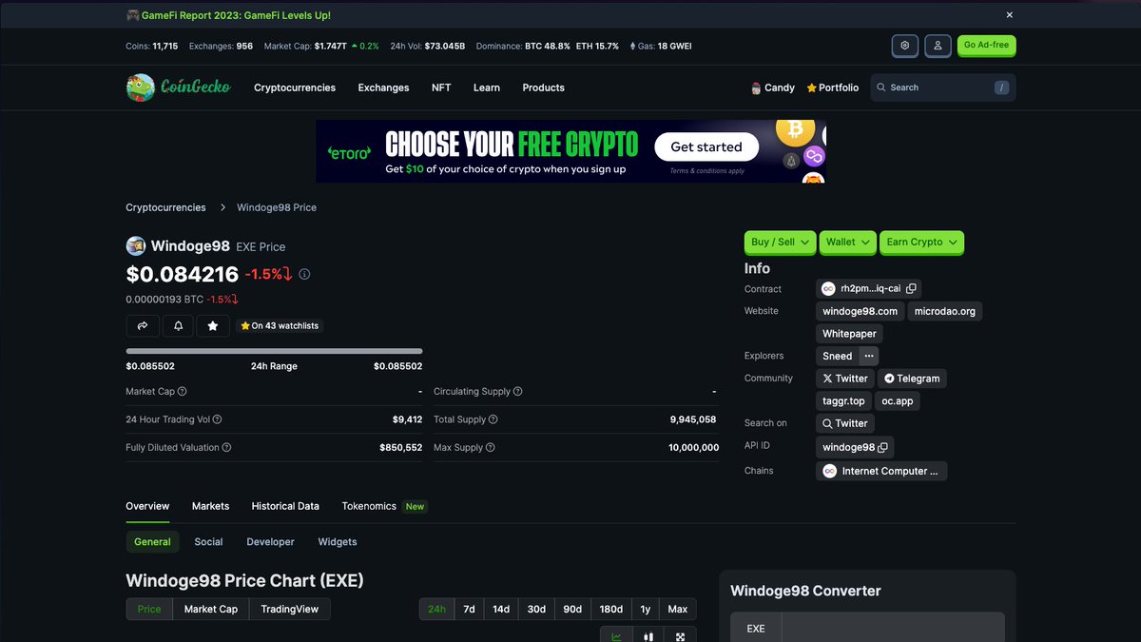The width and height of the screenshot is (1141, 642).
Task: Toggle chart to Market Cap
Action: 211,609
